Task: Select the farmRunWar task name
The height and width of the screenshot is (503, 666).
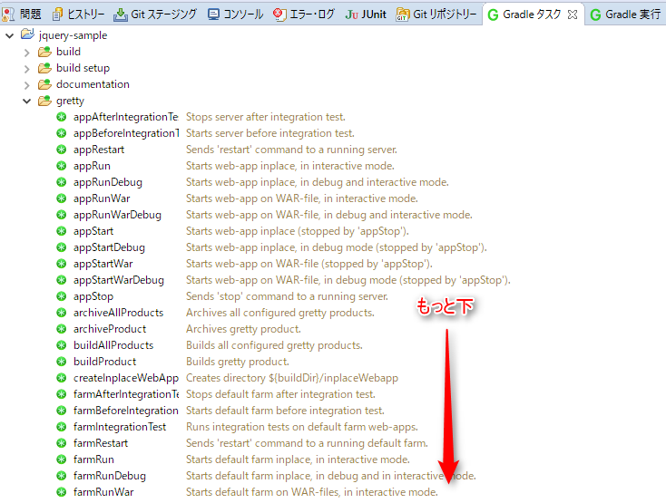Action: [x=103, y=492]
